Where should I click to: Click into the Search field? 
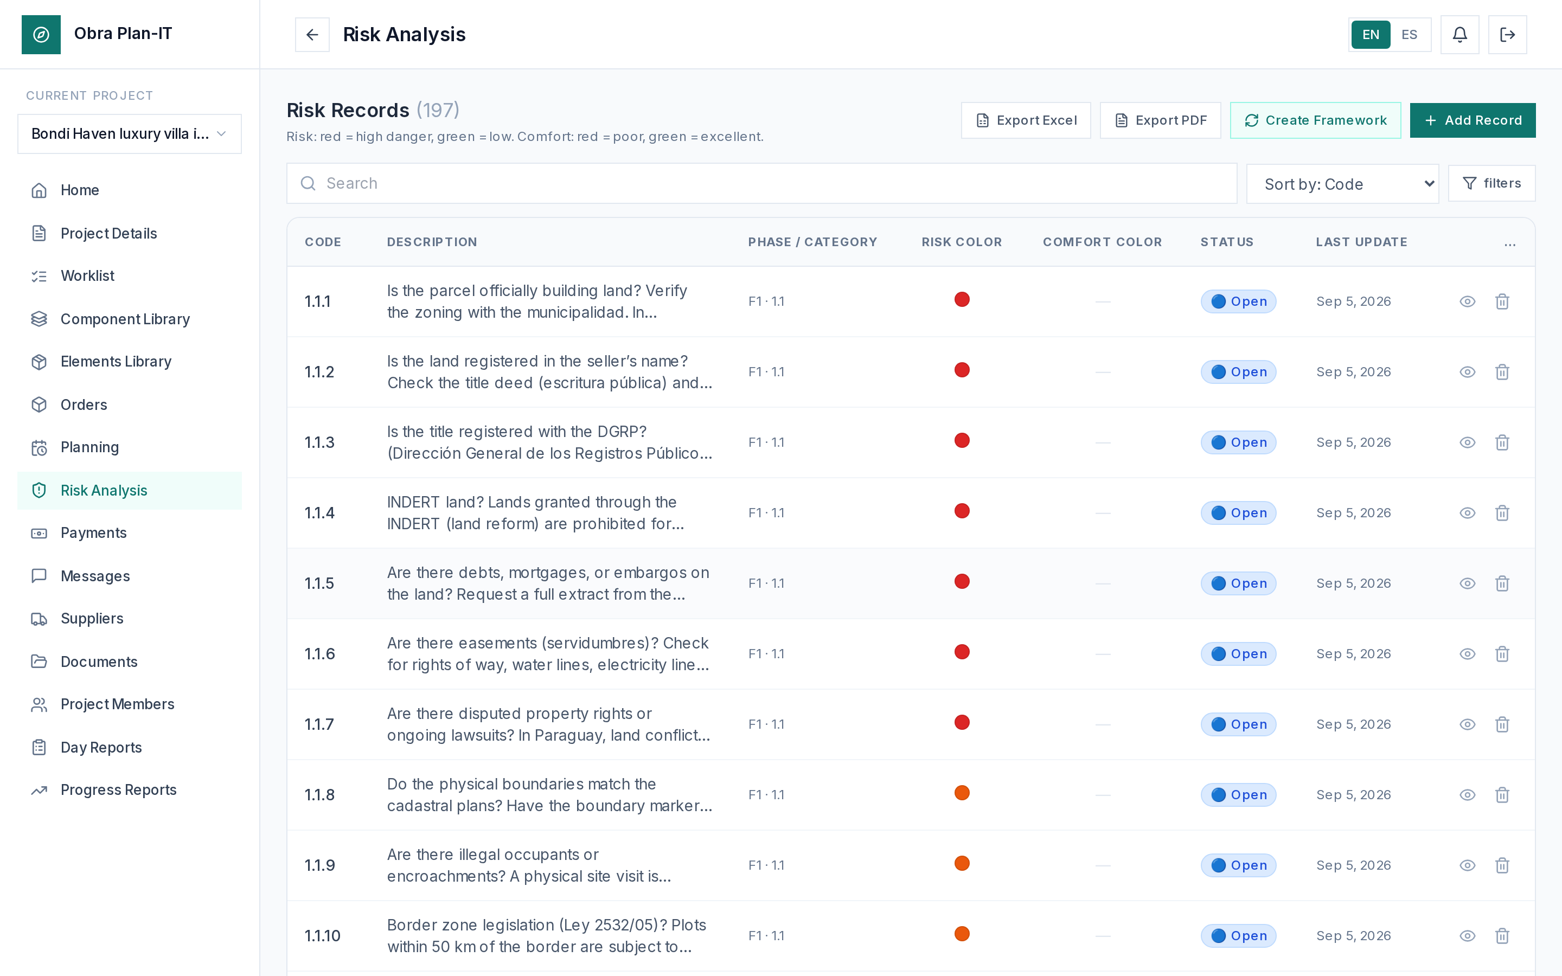761,183
